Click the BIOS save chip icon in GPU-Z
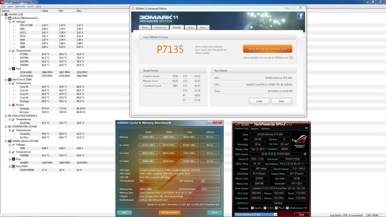The height and width of the screenshot is (217, 386). point(305,154)
